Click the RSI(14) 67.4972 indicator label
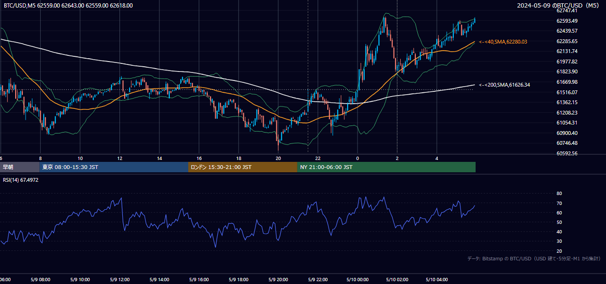This screenshot has width=606, height=284. pyautogui.click(x=21, y=180)
